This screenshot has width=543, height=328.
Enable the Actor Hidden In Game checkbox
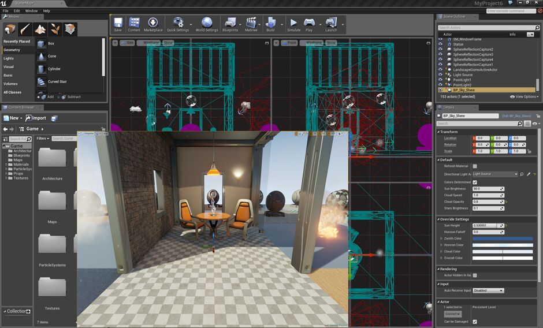point(475,275)
